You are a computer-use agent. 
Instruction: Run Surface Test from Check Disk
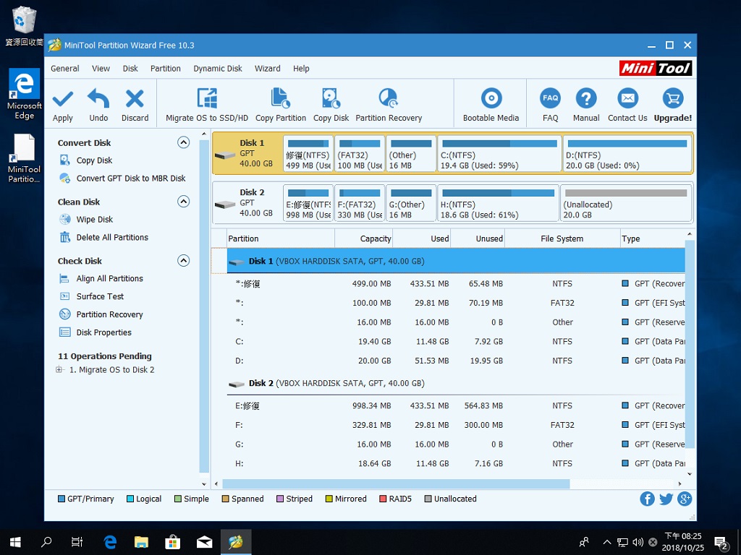pos(100,296)
